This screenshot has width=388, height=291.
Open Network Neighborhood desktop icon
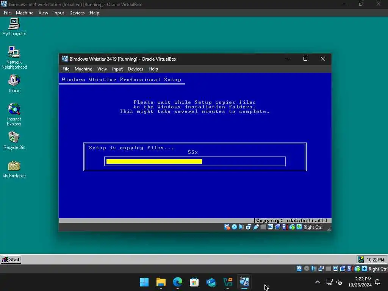coord(14,58)
